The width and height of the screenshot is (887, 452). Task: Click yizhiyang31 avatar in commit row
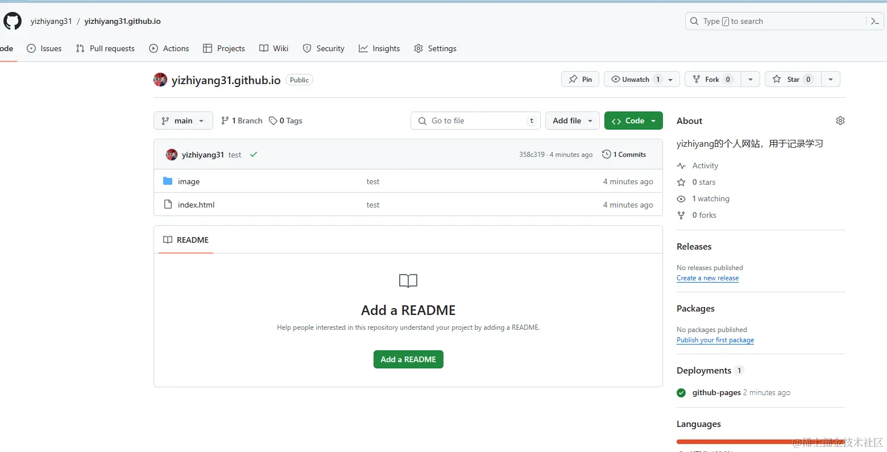171,155
